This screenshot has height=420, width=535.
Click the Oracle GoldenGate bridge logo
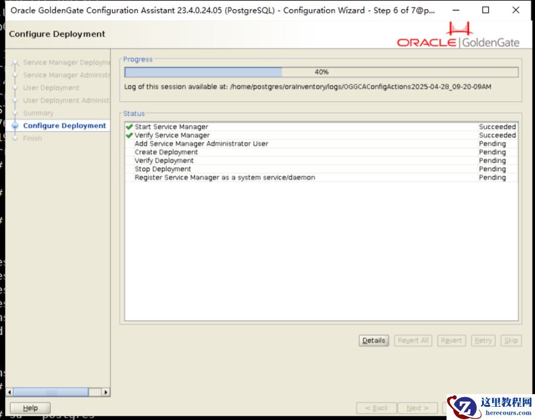(460, 29)
